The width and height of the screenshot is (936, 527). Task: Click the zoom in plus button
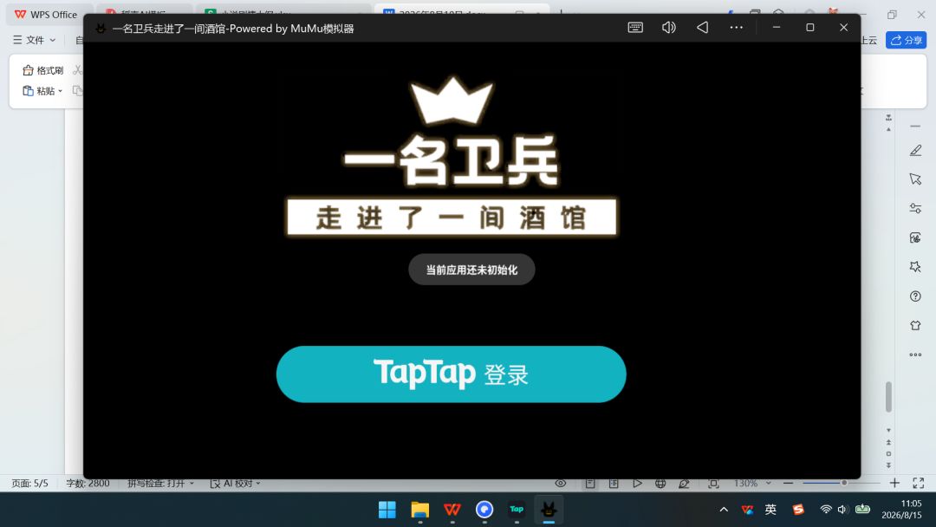point(894,484)
